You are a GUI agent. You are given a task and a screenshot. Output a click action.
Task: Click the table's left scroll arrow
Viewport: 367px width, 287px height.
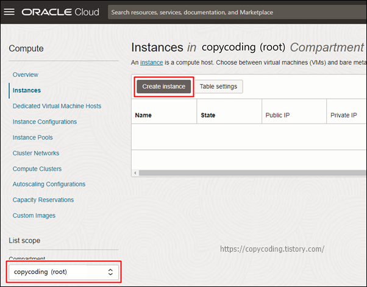click(x=135, y=173)
